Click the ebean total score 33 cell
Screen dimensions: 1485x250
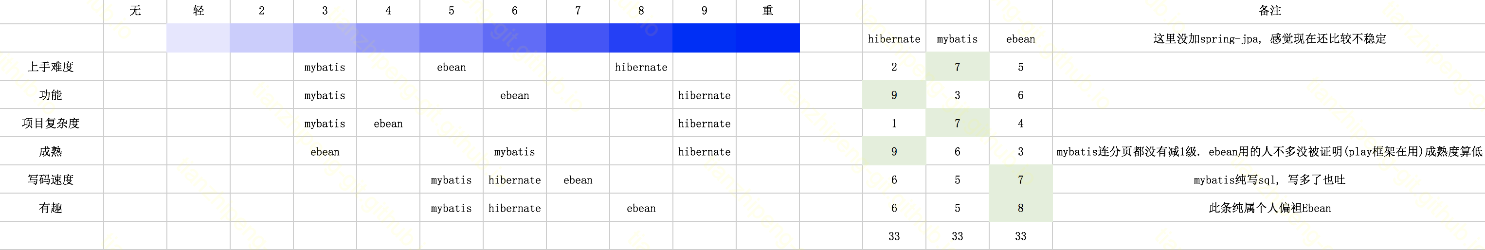[x=1020, y=236]
